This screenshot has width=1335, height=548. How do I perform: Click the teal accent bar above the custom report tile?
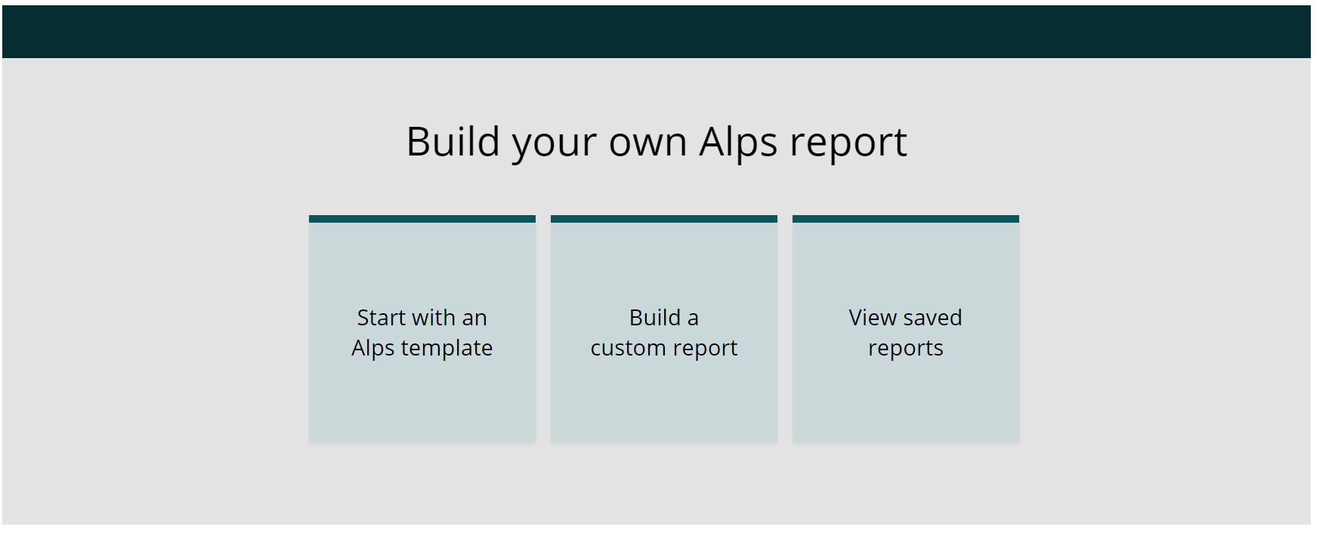click(x=663, y=219)
